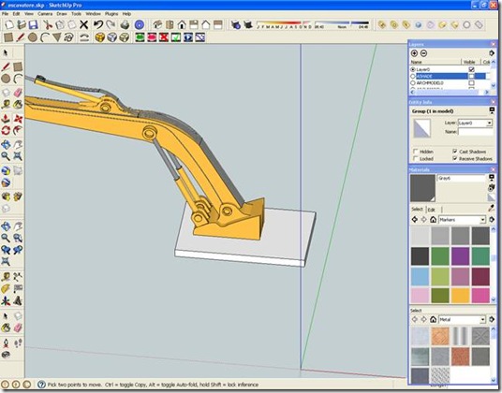
Task: Click the X-ray yellow cube style icon
Action: point(100,37)
